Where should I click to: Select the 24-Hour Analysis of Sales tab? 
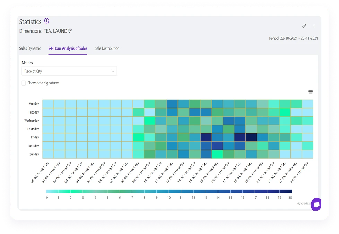[x=68, y=48]
